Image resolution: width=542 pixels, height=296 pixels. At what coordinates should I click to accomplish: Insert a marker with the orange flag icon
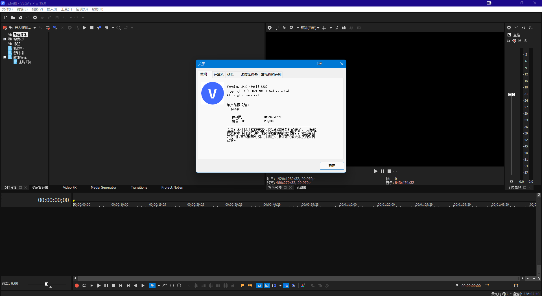coord(242,286)
